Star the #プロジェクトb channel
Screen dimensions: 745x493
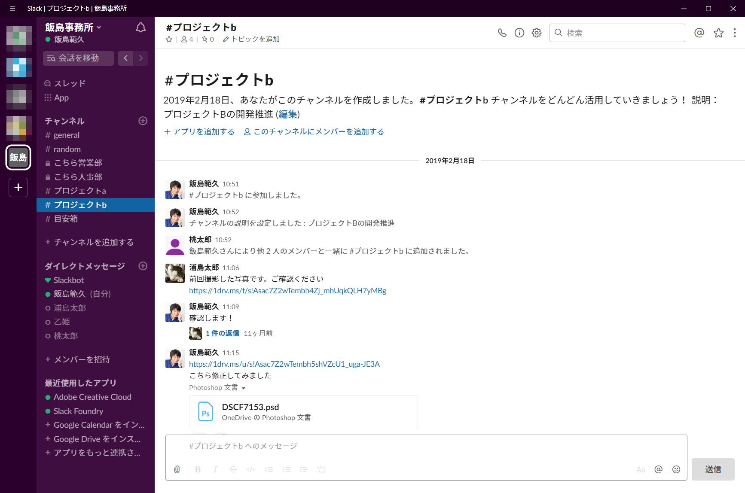[x=169, y=39]
